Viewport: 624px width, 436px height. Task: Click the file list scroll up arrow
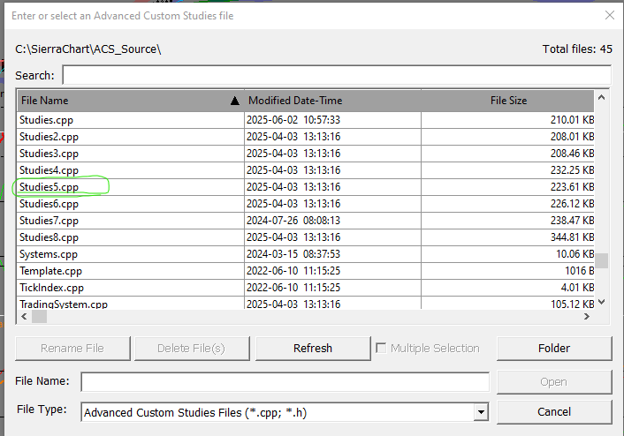click(x=601, y=97)
